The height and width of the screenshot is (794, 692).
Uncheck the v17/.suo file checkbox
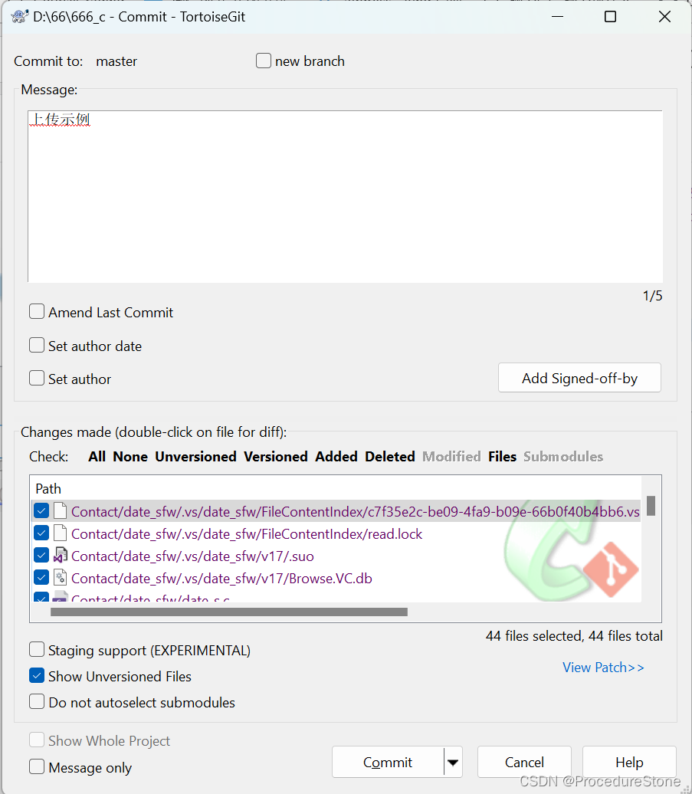click(41, 556)
